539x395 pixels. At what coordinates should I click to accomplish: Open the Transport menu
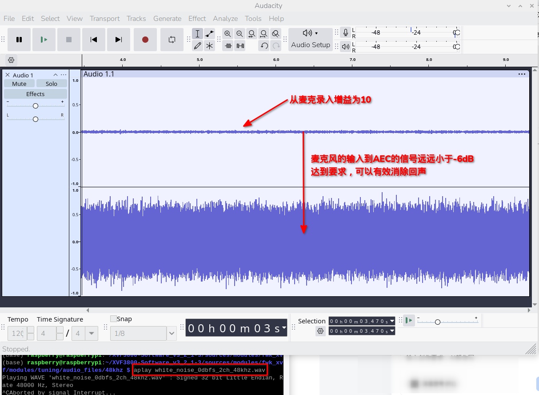[104, 18]
